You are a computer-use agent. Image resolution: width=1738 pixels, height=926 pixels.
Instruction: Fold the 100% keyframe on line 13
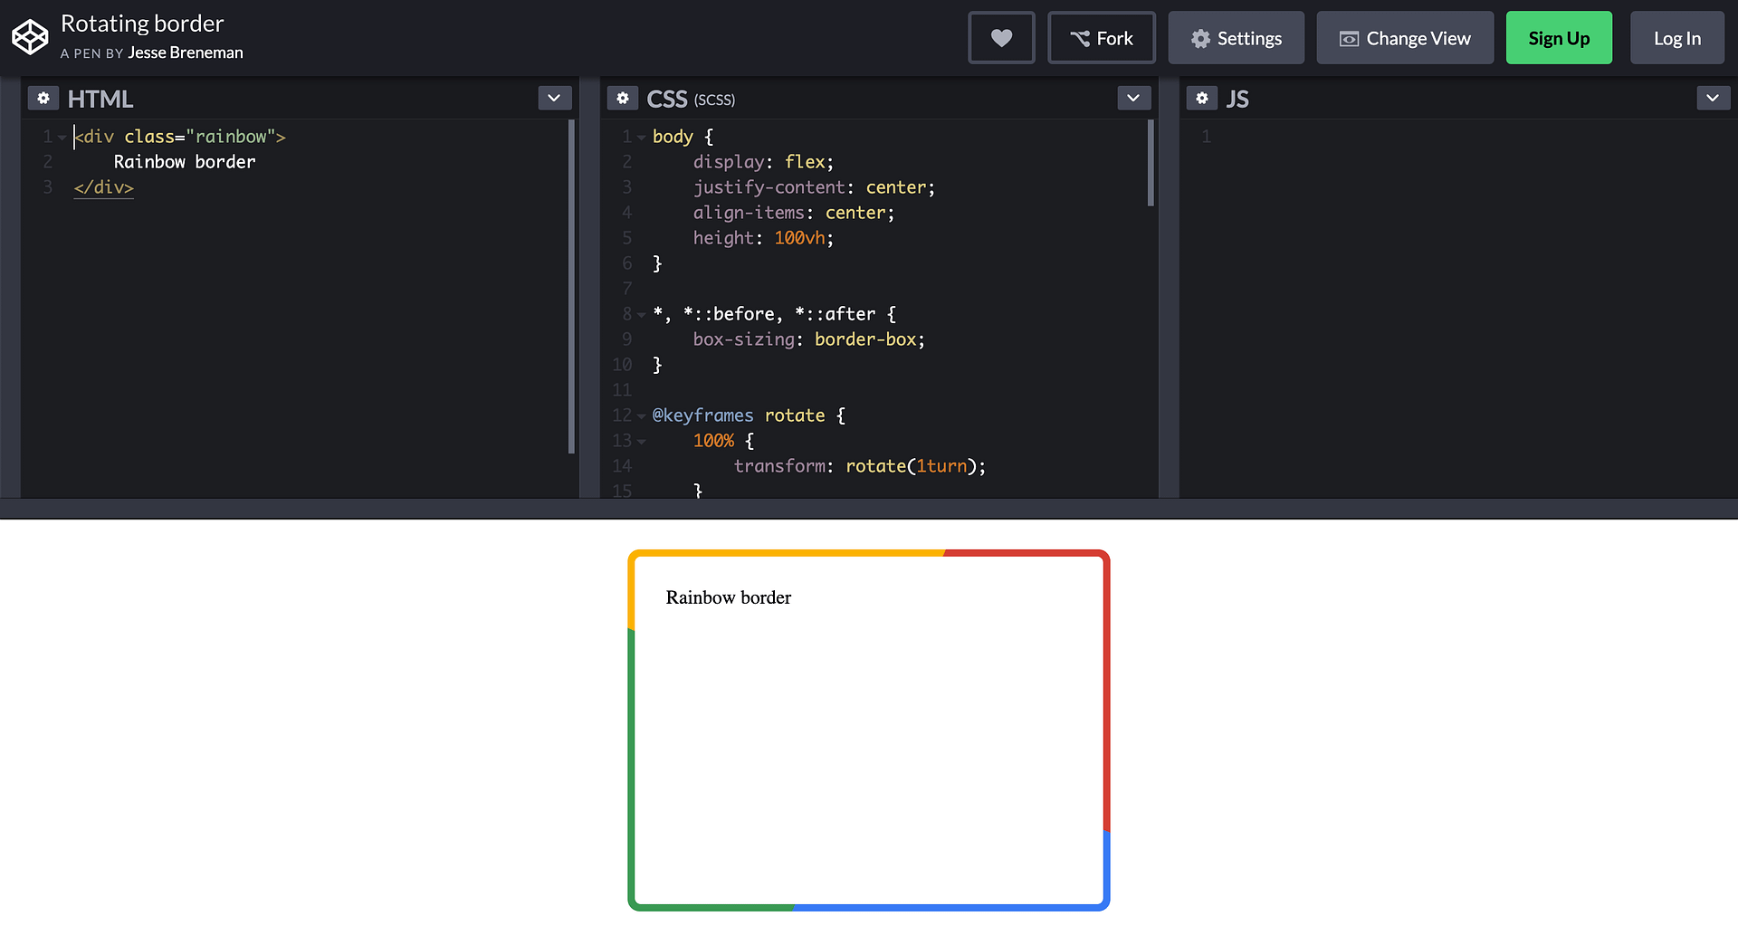coord(641,442)
